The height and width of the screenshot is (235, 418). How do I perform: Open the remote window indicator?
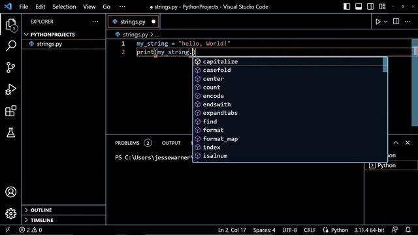click(x=8, y=230)
